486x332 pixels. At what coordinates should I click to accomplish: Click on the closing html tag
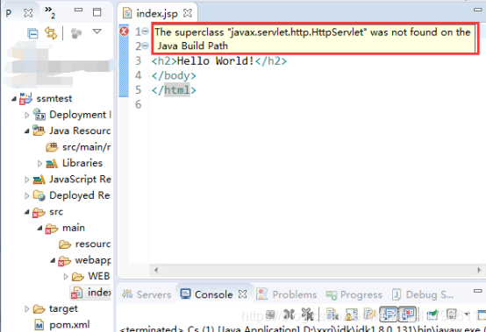(x=174, y=90)
